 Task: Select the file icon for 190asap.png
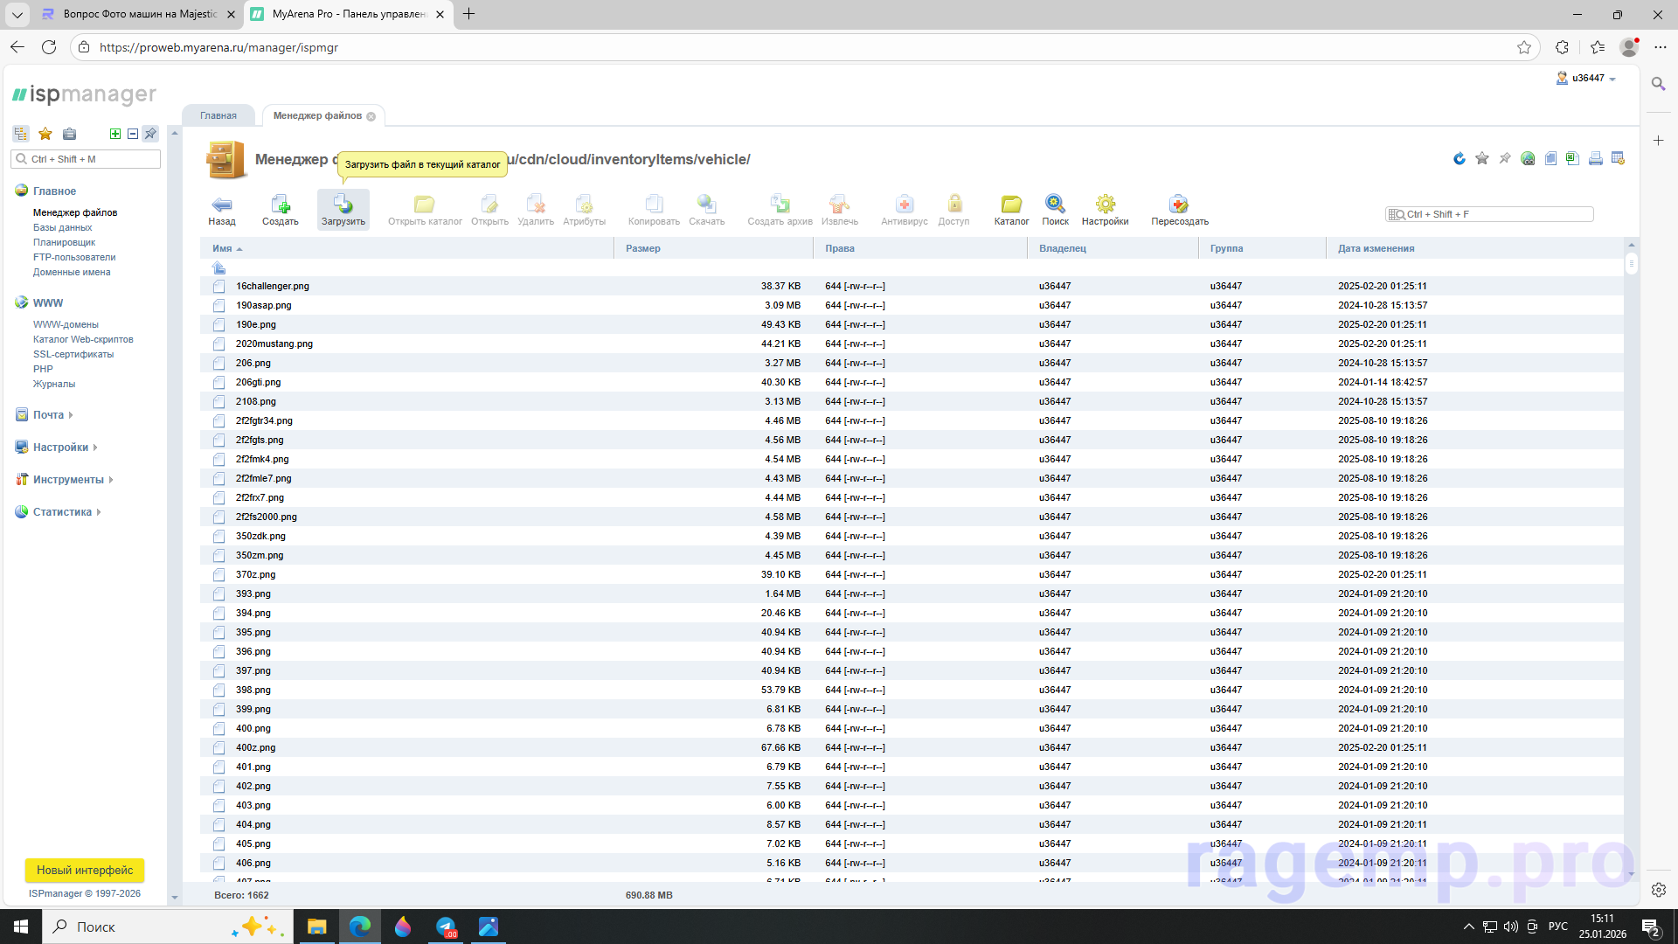218,305
